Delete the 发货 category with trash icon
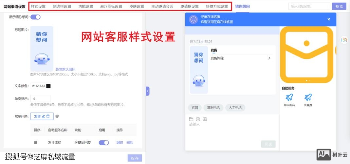The width and height of the screenshot is (350, 164). (x=48, y=116)
